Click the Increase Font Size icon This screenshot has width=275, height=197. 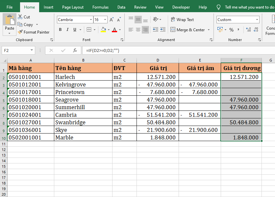coord(112,20)
